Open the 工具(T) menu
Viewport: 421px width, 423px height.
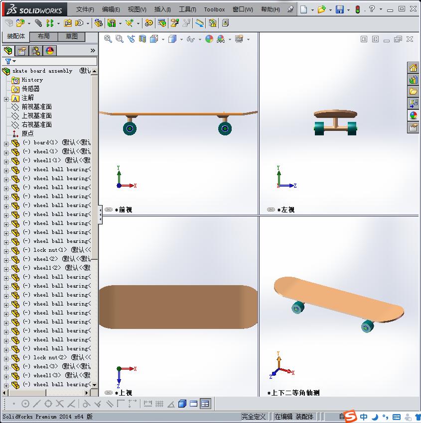pos(187,9)
